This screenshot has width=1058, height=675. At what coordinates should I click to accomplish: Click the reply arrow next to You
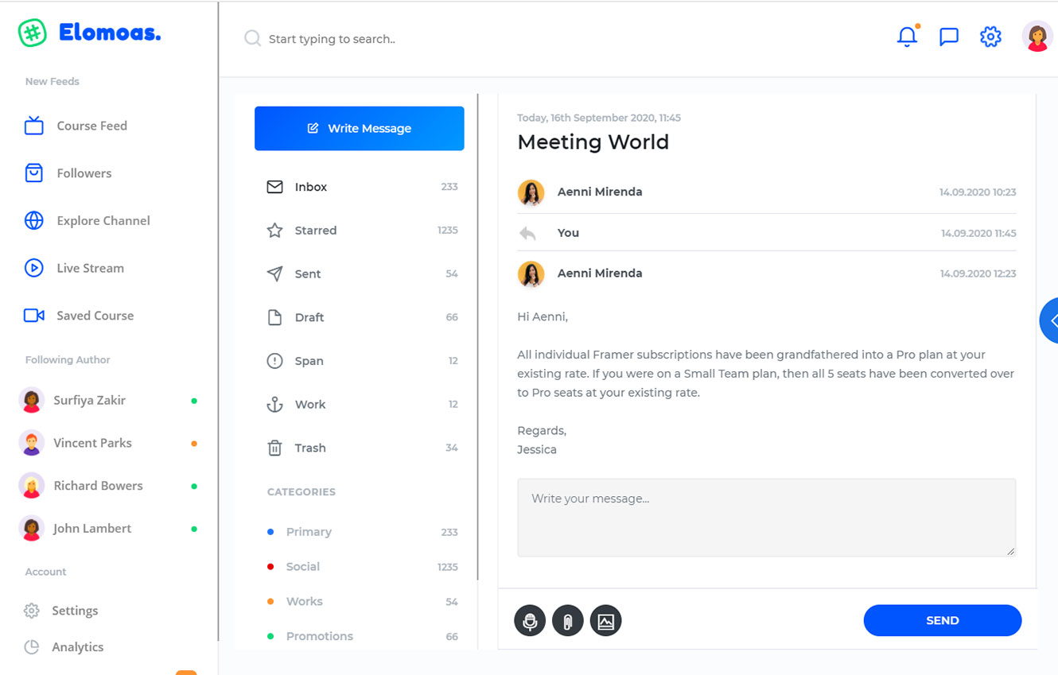point(527,234)
